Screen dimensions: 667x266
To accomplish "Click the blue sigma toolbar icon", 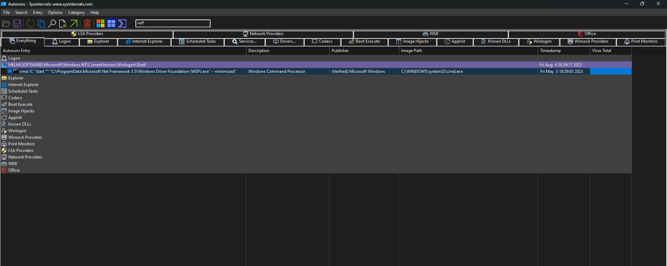I will (x=122, y=23).
